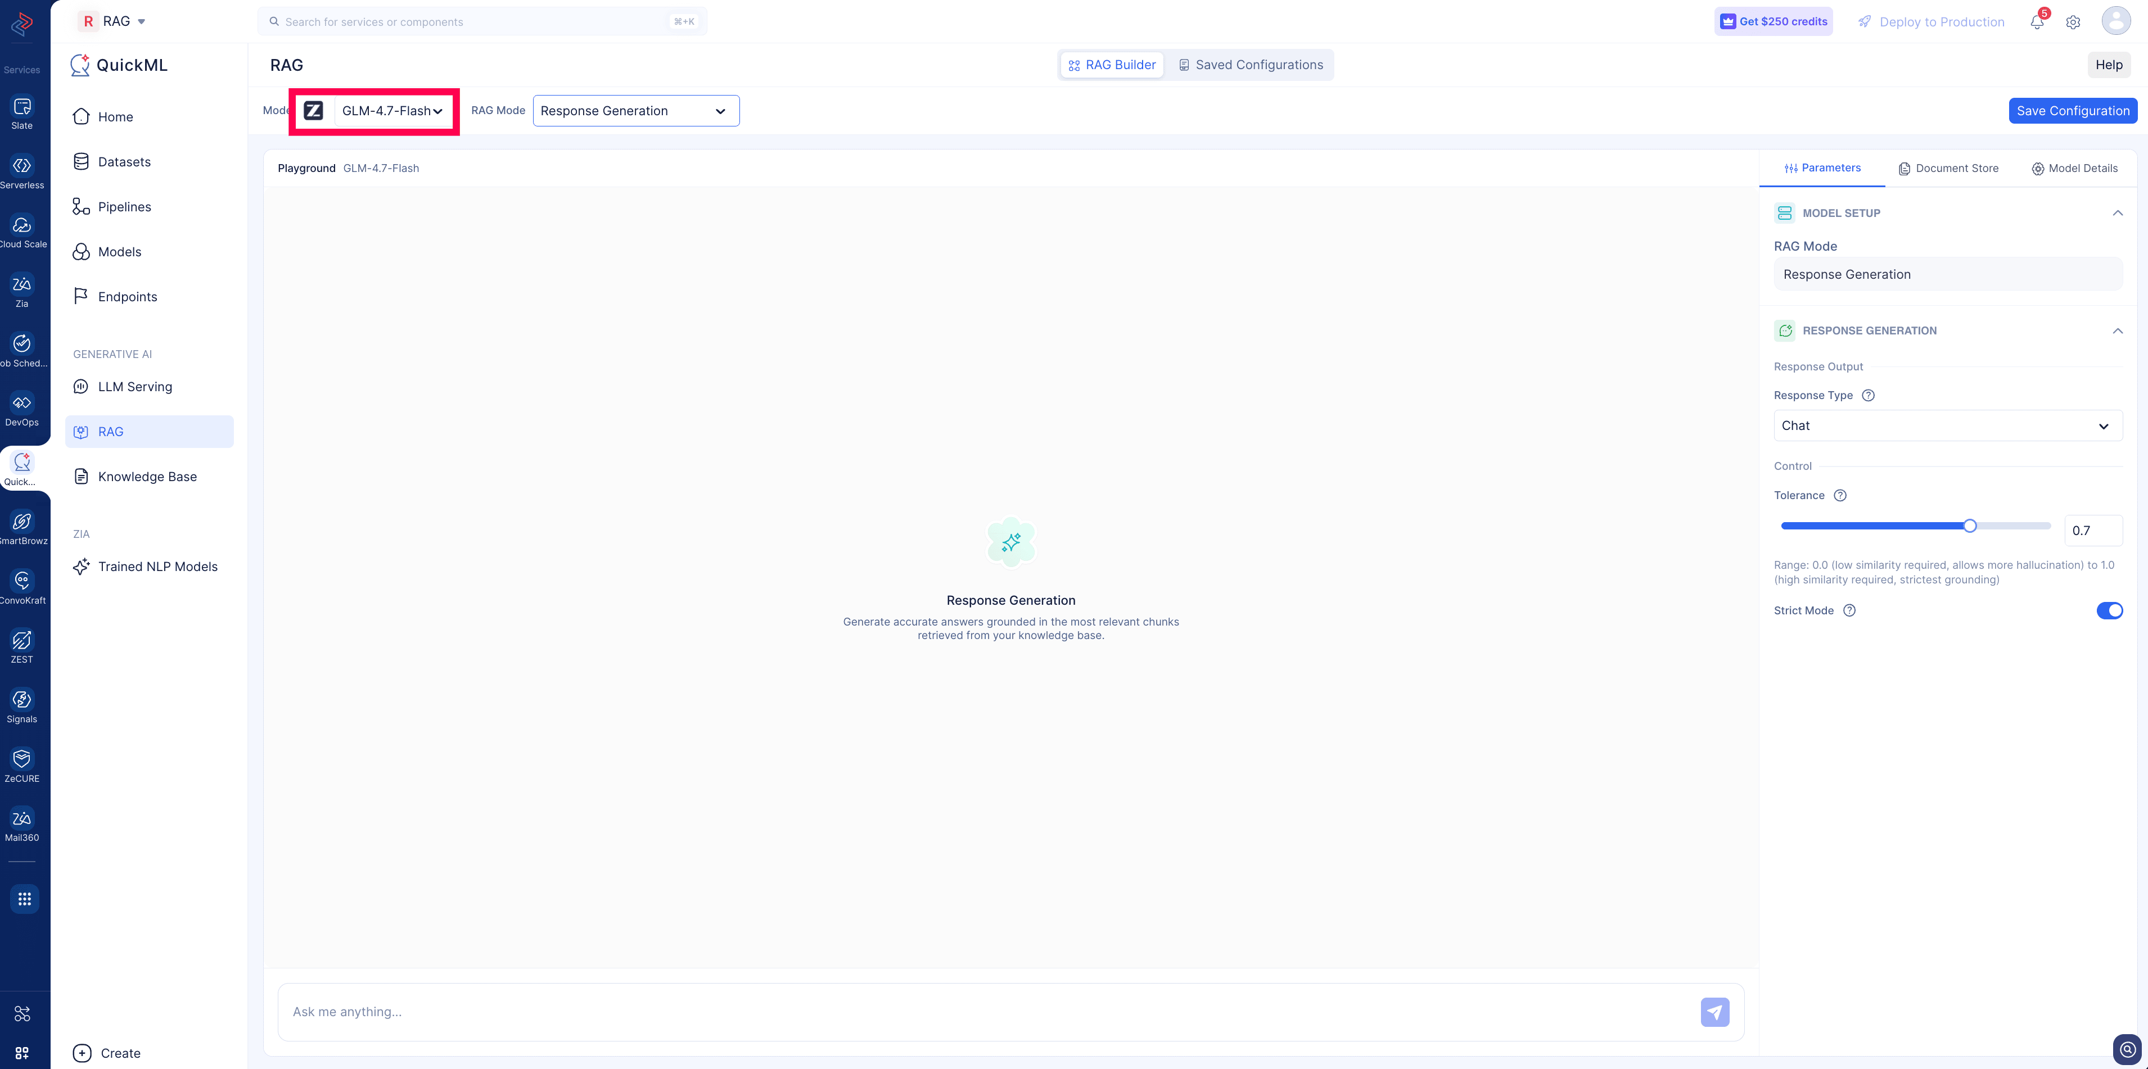Click the Get $250 credits button

click(1774, 22)
